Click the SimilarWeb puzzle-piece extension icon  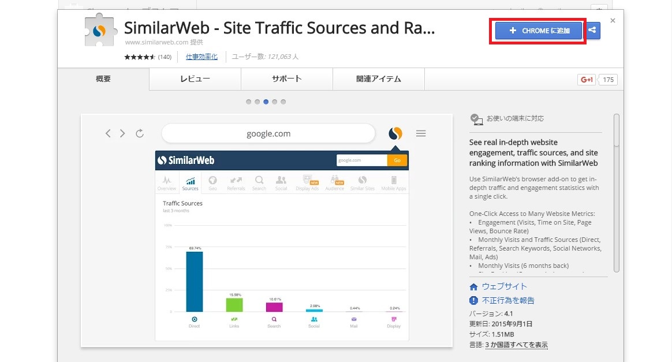click(100, 30)
